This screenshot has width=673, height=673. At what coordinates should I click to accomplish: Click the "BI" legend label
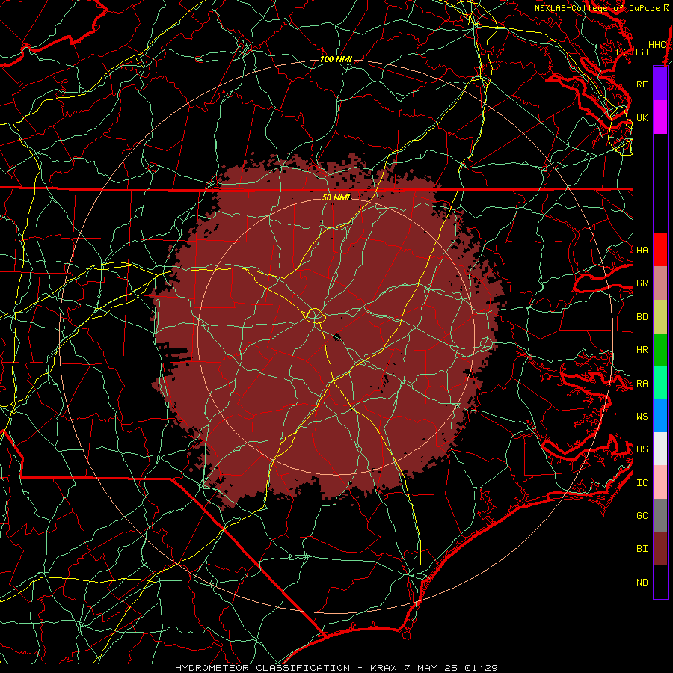point(642,549)
